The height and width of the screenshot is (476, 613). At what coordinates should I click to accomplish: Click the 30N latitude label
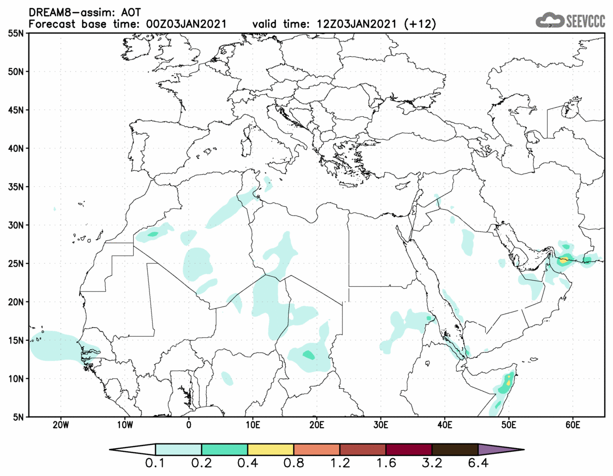(16, 226)
